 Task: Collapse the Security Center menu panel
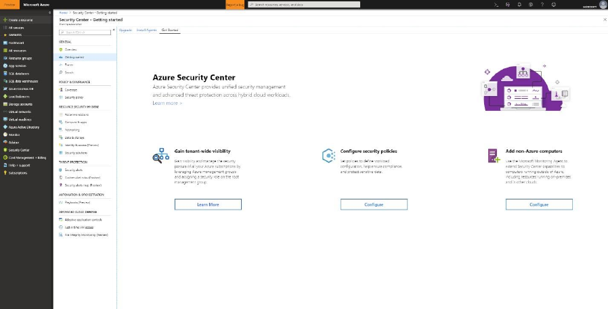[114, 30]
